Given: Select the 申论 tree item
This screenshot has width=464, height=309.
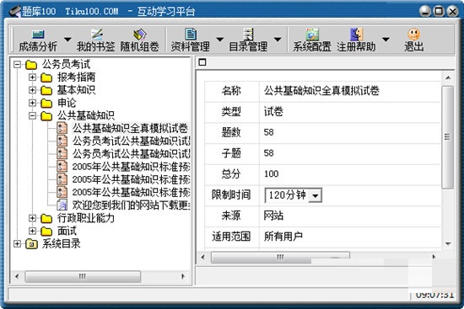Looking at the screenshot, I should click(x=67, y=103).
